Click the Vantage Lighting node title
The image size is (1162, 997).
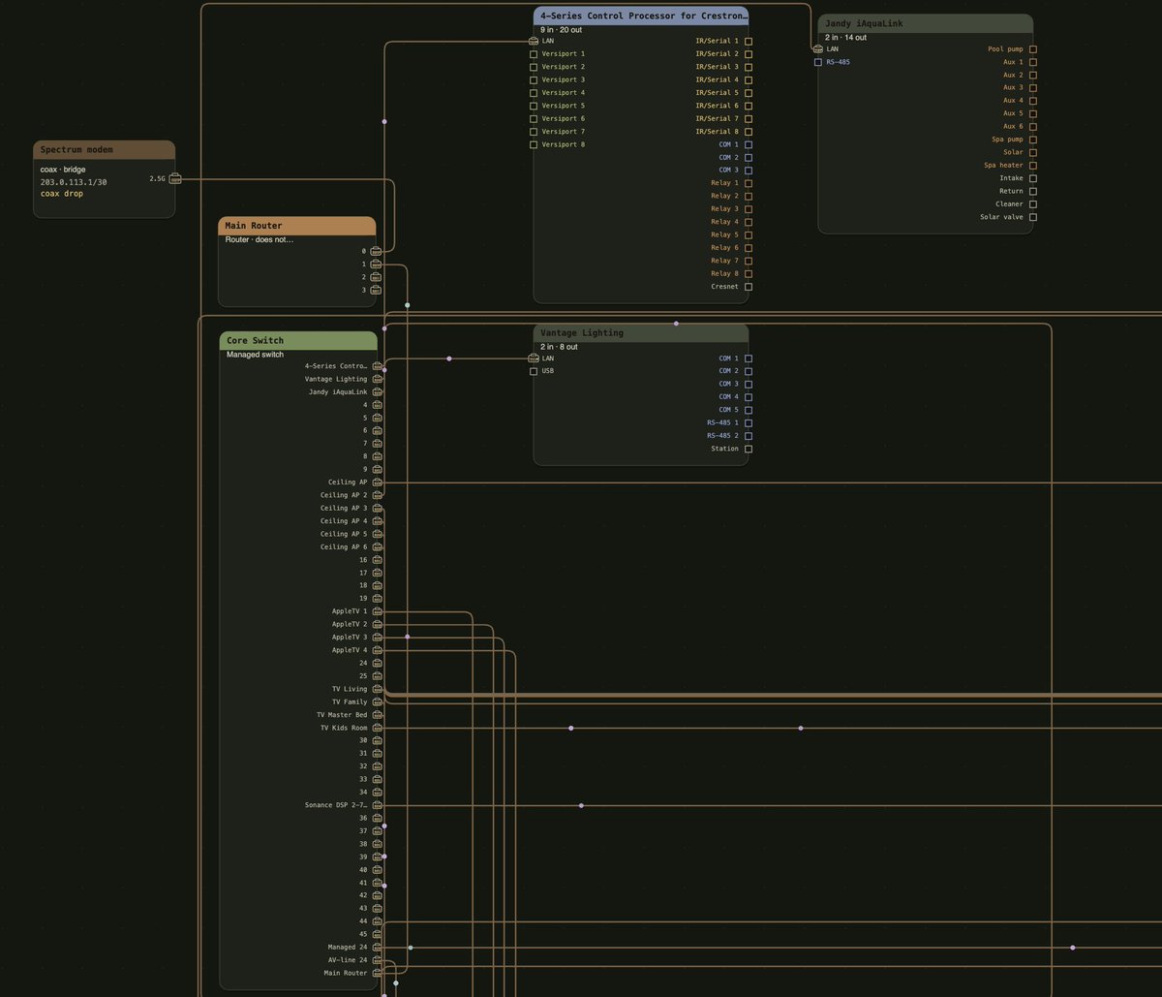582,333
